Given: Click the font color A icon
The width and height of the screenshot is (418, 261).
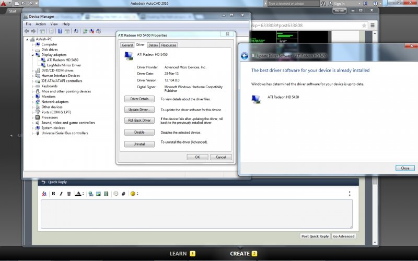Looking at the screenshot, I should 78,194.
